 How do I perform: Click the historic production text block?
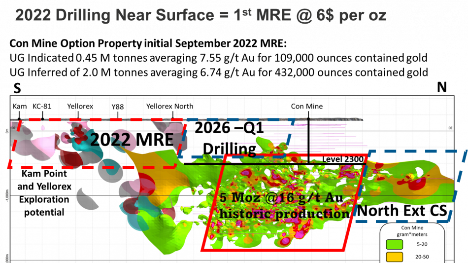[284, 206]
